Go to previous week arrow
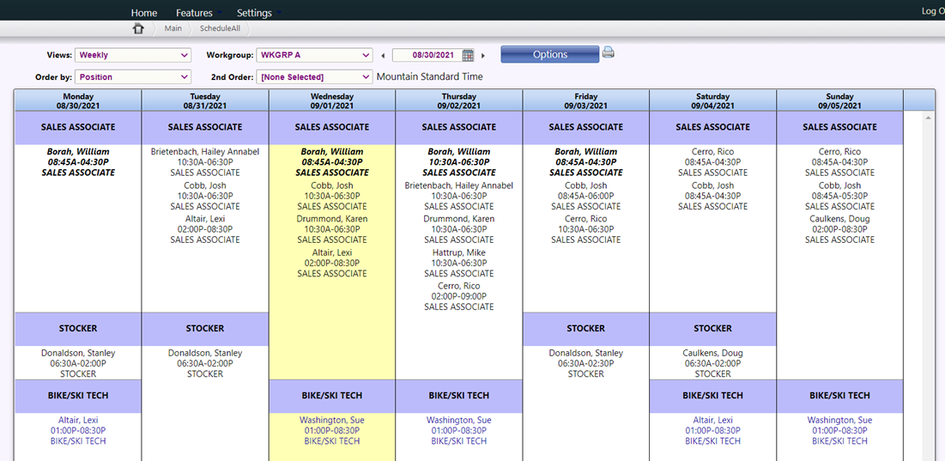 pyautogui.click(x=383, y=56)
